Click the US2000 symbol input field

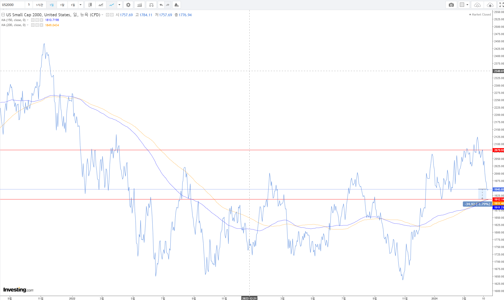point(13,5)
